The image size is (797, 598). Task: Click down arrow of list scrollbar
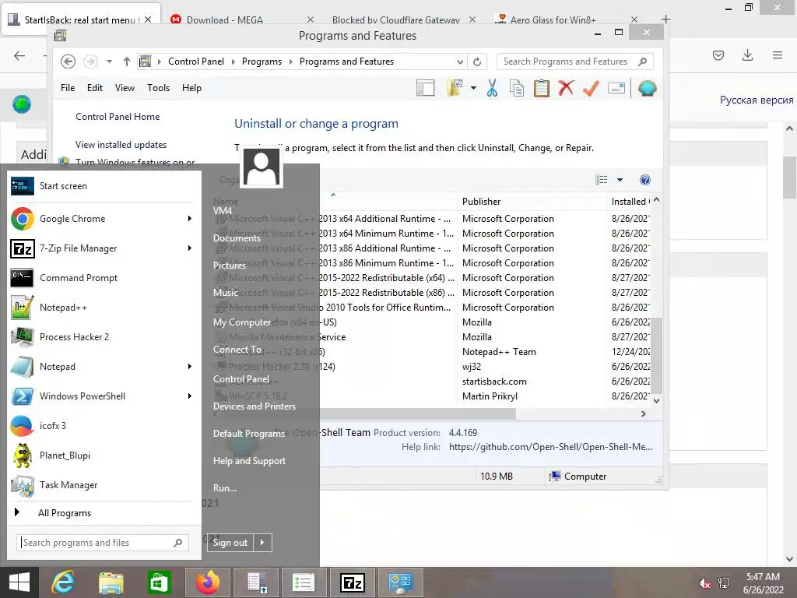point(656,401)
